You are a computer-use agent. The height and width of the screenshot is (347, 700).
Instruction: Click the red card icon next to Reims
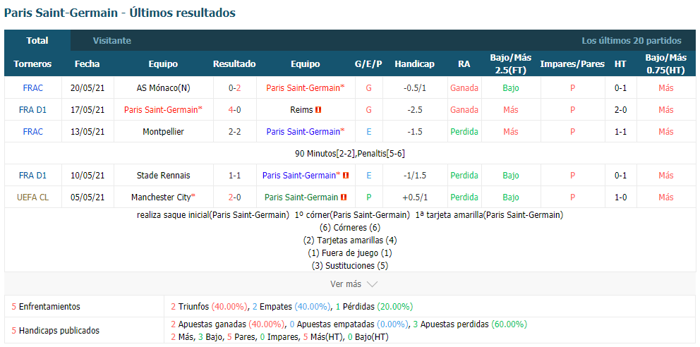coord(318,110)
